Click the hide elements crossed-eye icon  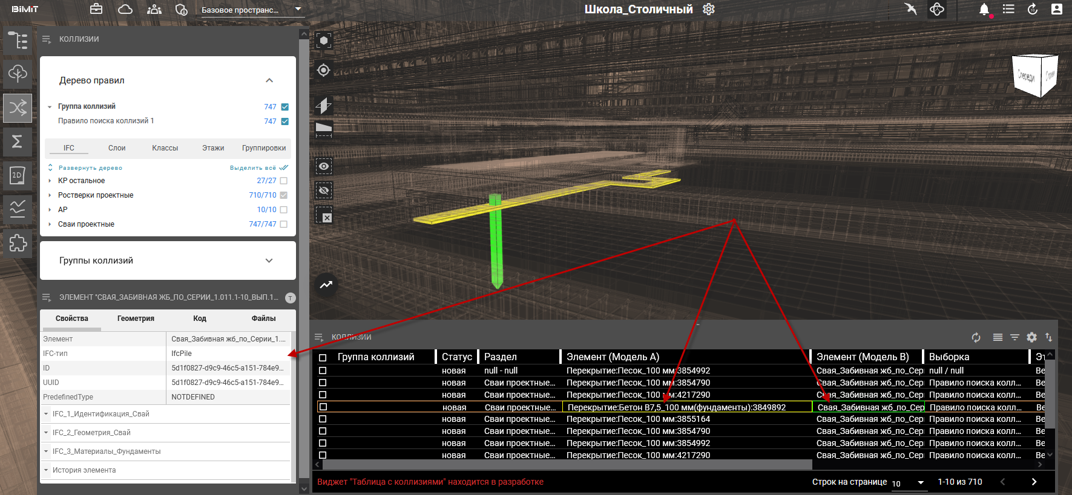pyautogui.click(x=324, y=190)
